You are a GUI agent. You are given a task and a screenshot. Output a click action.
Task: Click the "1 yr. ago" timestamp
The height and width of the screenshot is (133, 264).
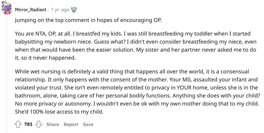pos(60,10)
